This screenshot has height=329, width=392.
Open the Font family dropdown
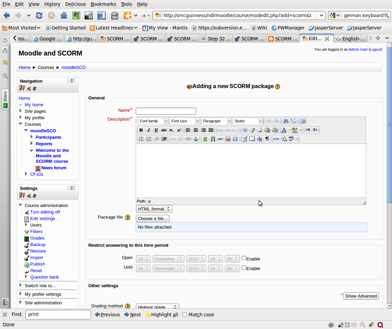click(153, 121)
